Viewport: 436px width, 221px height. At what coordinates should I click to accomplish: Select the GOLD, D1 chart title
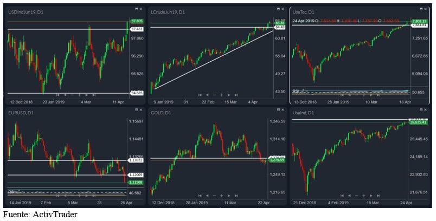(161, 113)
